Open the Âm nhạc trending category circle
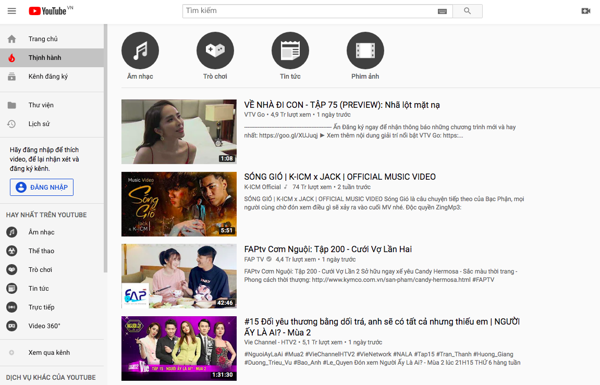The width and height of the screenshot is (600, 385). [x=140, y=51]
